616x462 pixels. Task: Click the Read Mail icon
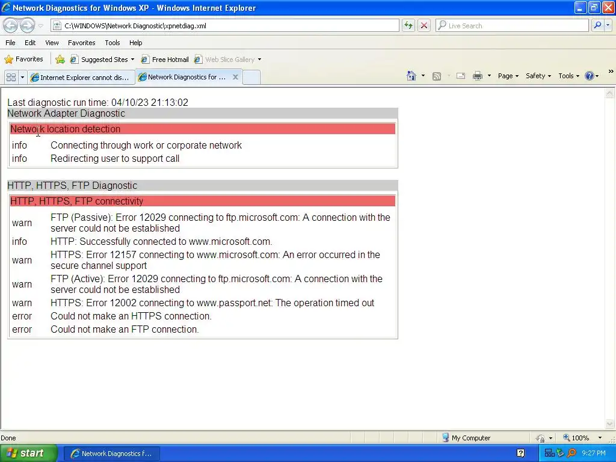click(461, 76)
